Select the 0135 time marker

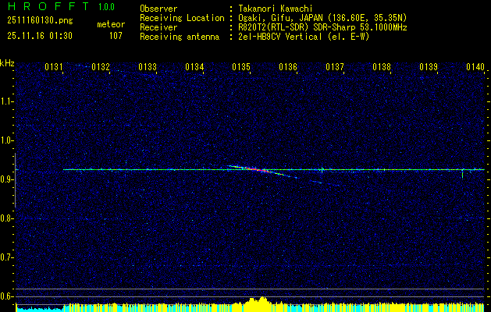[x=241, y=68]
